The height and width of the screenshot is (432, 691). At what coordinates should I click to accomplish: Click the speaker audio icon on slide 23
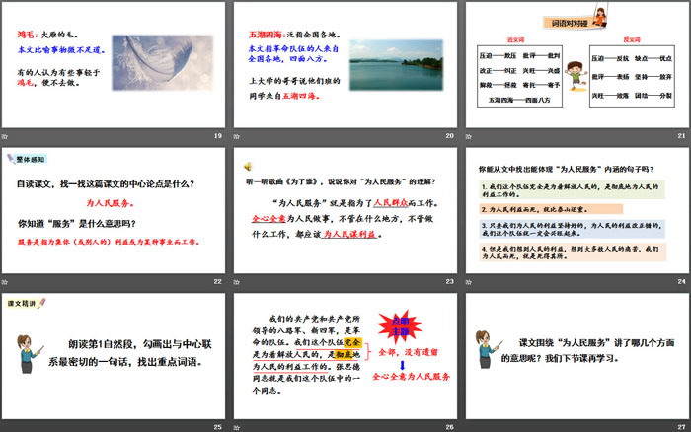[247, 166]
